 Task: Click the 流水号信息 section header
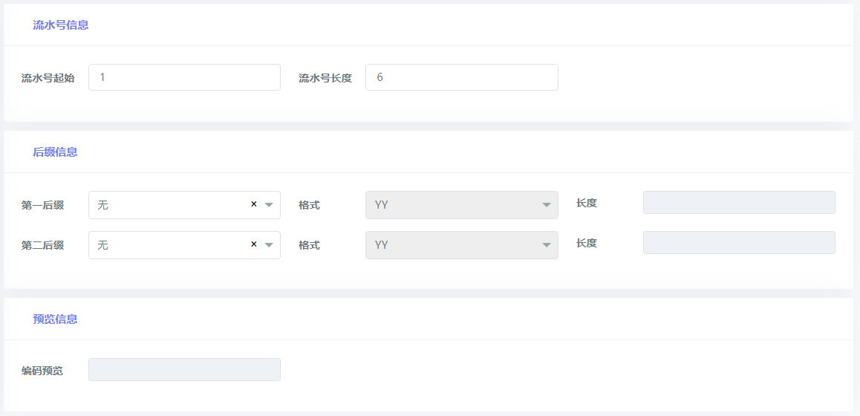[x=61, y=25]
